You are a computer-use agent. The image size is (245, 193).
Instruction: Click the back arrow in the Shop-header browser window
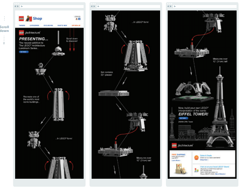(15, 6)
